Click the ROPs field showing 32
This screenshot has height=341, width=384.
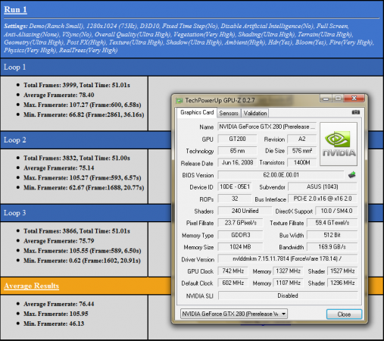point(235,199)
